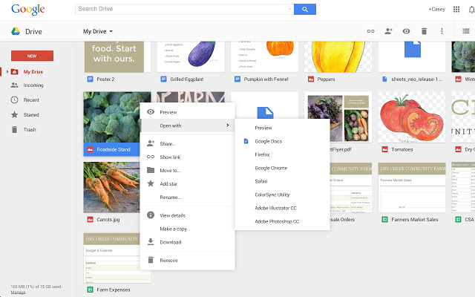Click the Manage storage link
Image resolution: width=475 pixels, height=297 pixels.
coord(18,293)
